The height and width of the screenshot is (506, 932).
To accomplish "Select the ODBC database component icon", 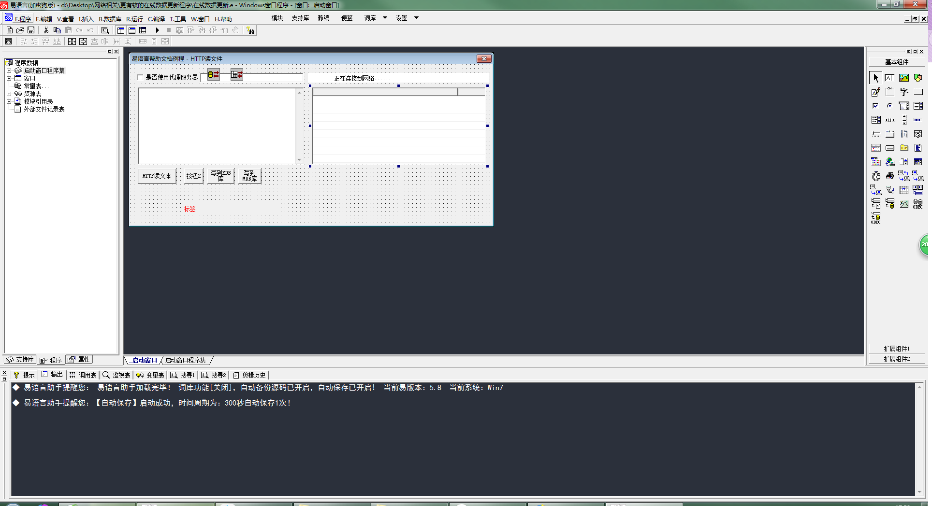I will (x=917, y=204).
